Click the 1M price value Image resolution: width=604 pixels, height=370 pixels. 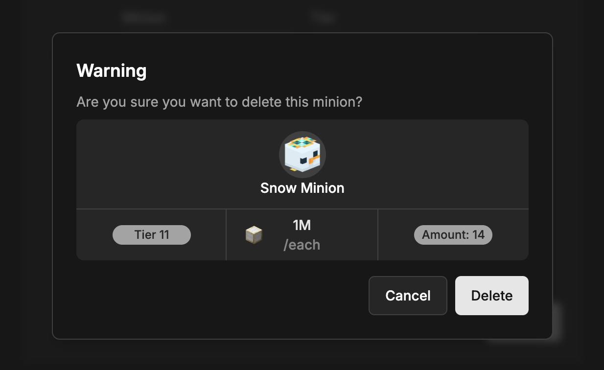pyautogui.click(x=302, y=225)
